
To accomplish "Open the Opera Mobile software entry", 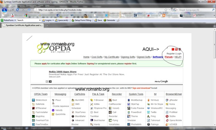I will (x=175, y=120).
